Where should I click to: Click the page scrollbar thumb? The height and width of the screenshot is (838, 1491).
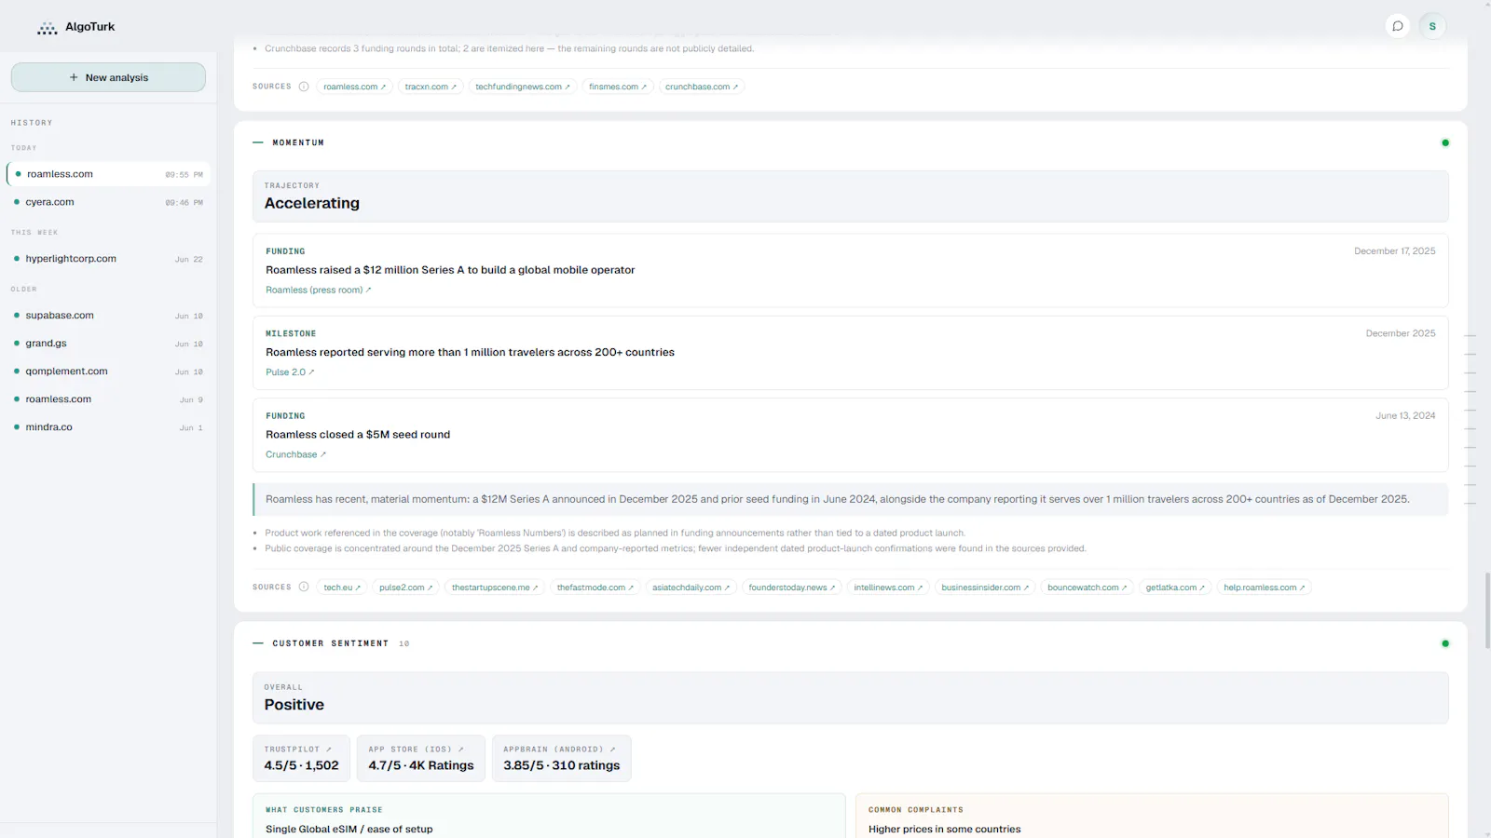[1487, 610]
